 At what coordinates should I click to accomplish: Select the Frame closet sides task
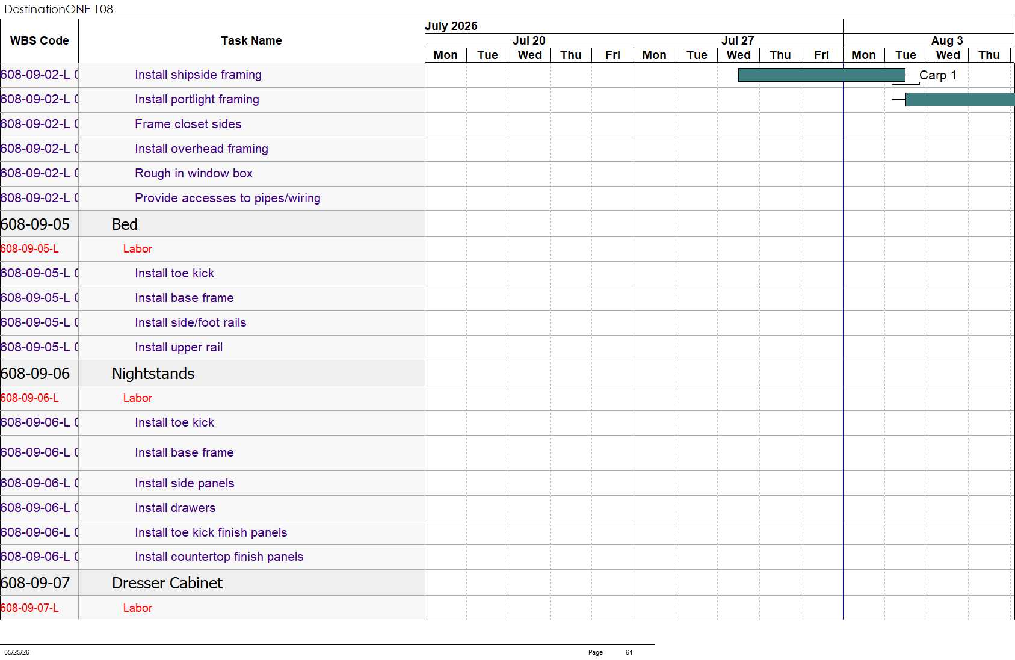click(188, 125)
